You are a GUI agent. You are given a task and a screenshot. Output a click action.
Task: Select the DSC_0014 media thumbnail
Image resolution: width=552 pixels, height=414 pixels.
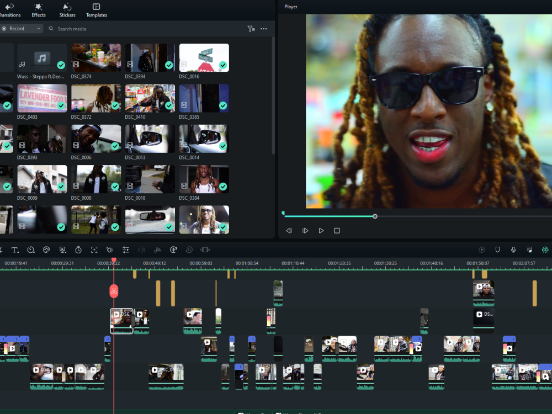click(204, 139)
